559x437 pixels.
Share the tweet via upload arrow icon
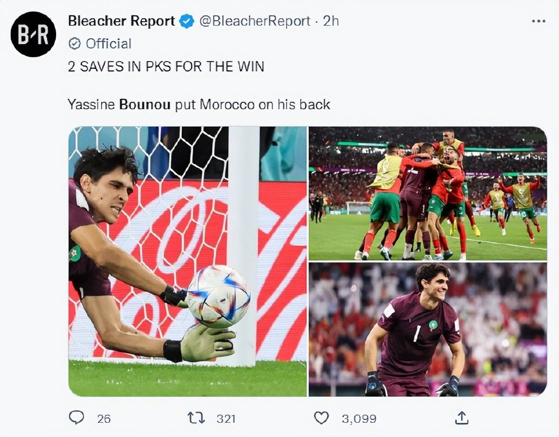(461, 418)
